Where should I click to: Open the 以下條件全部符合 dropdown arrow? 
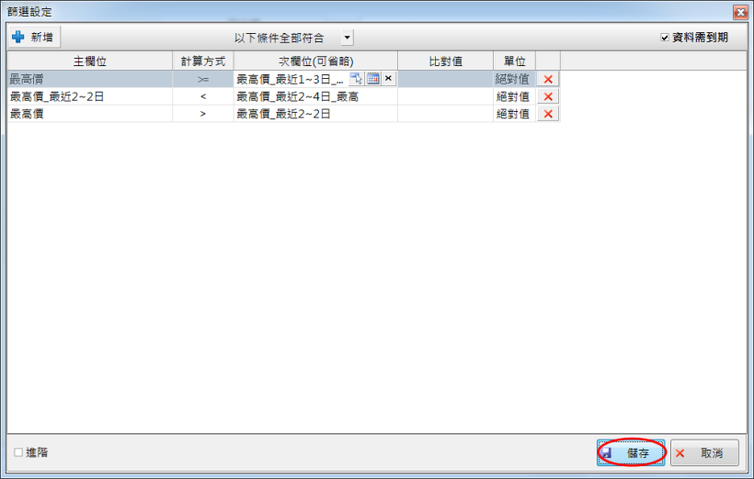click(348, 38)
